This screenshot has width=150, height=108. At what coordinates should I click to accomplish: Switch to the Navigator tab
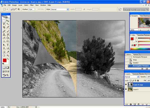coord(134,16)
